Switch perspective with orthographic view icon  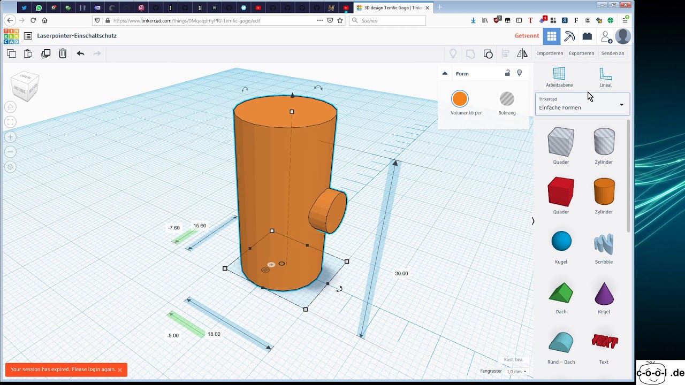[x=10, y=167]
